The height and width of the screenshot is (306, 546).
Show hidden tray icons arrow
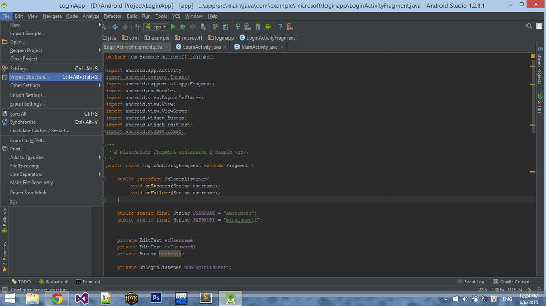tap(446, 299)
